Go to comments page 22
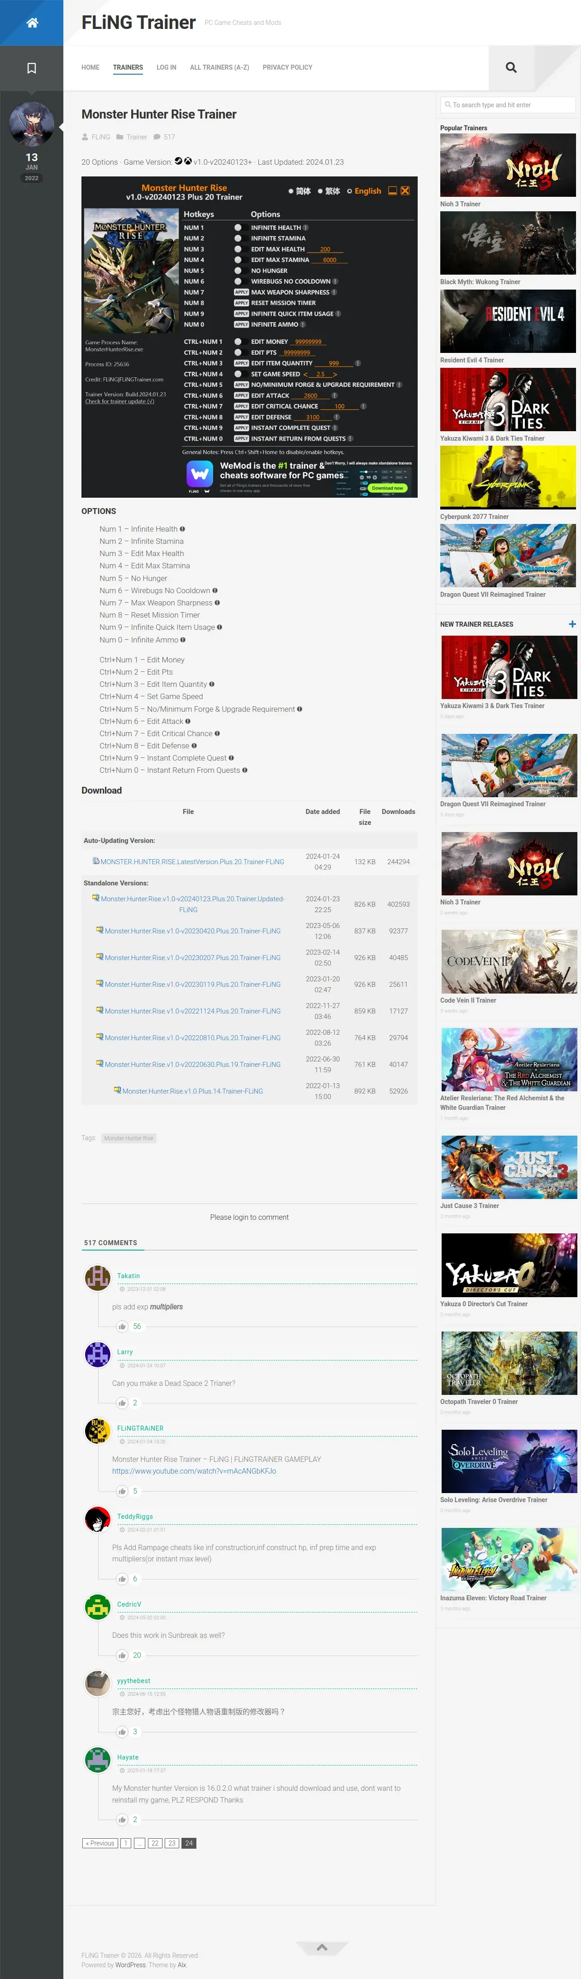The image size is (581, 1979). (x=155, y=1844)
